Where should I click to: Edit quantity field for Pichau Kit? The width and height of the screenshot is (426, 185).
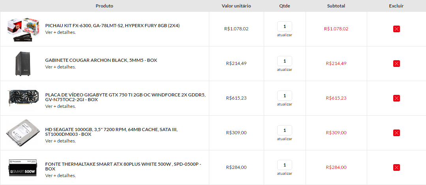(x=284, y=26)
